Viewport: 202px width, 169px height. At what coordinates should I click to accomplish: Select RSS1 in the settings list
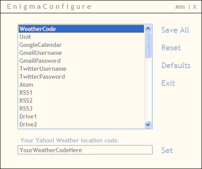81,92
